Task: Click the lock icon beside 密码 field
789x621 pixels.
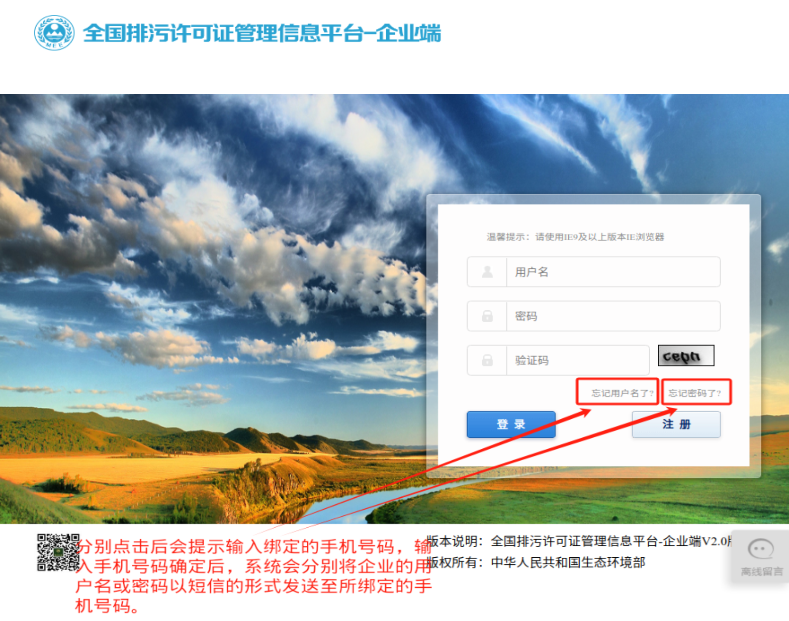Action: point(487,316)
